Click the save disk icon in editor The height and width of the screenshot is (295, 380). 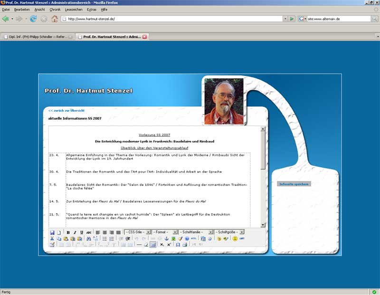52,232
